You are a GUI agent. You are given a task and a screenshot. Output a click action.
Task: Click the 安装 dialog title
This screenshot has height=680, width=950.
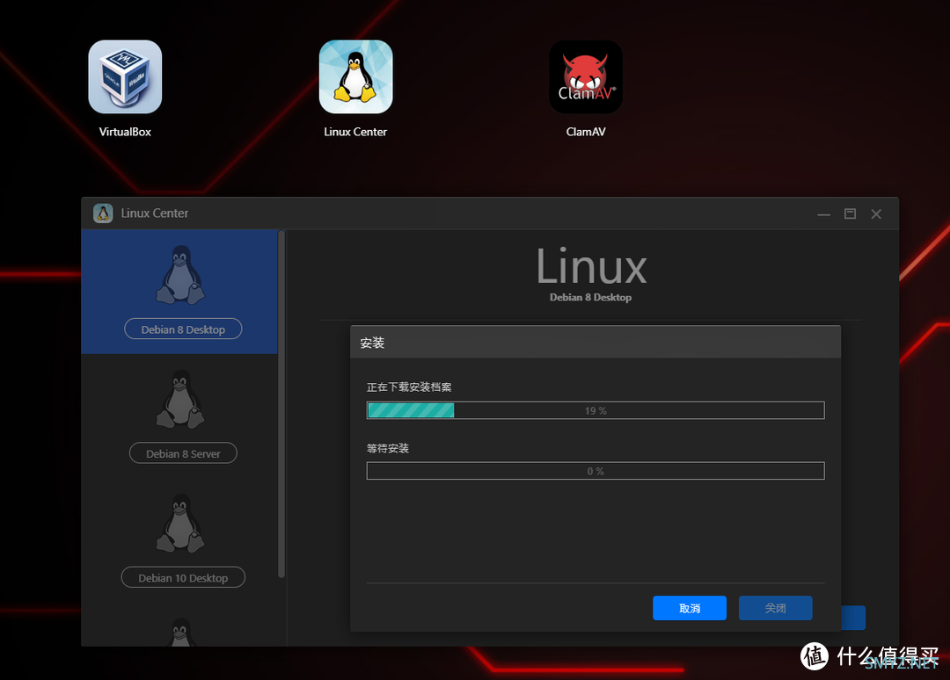(x=372, y=343)
